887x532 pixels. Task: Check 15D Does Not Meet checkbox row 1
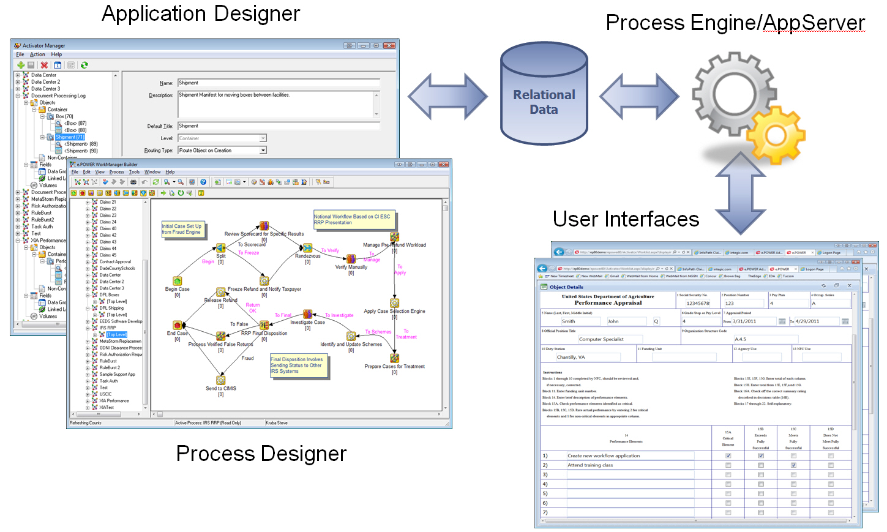pos(831,455)
